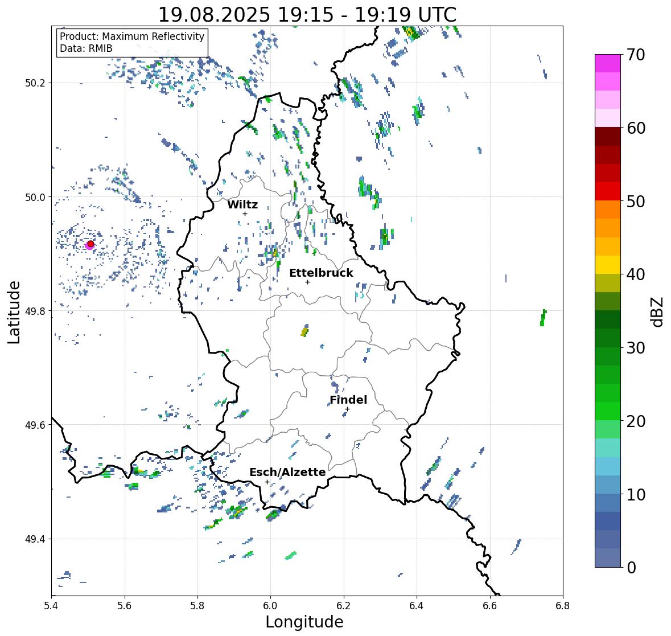Screen dimensions: 671x636
Task: Click the Longitude axis label
Action: click(x=304, y=622)
